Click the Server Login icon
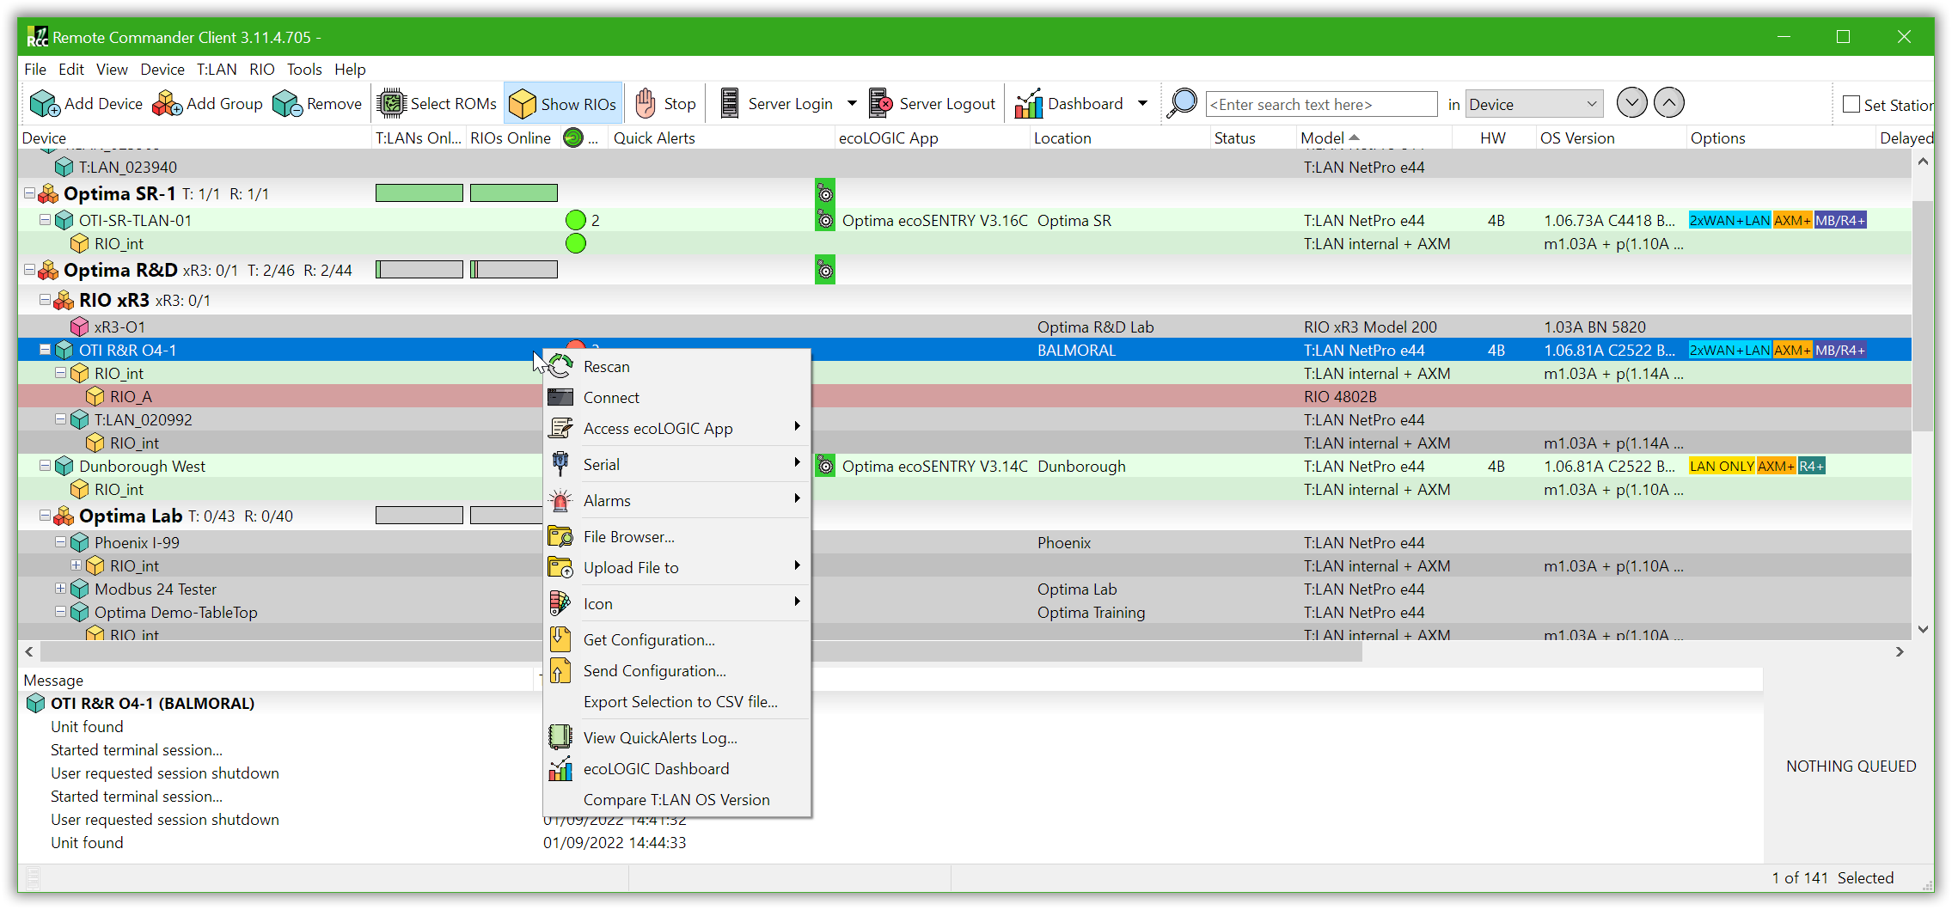Viewport: 1952px width, 910px height. point(730,104)
